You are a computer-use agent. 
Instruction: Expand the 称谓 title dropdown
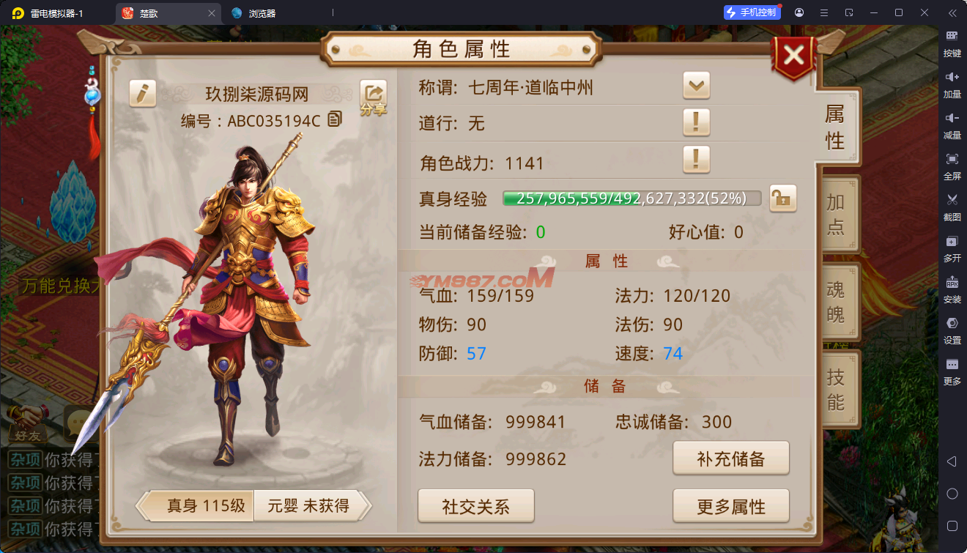696,86
